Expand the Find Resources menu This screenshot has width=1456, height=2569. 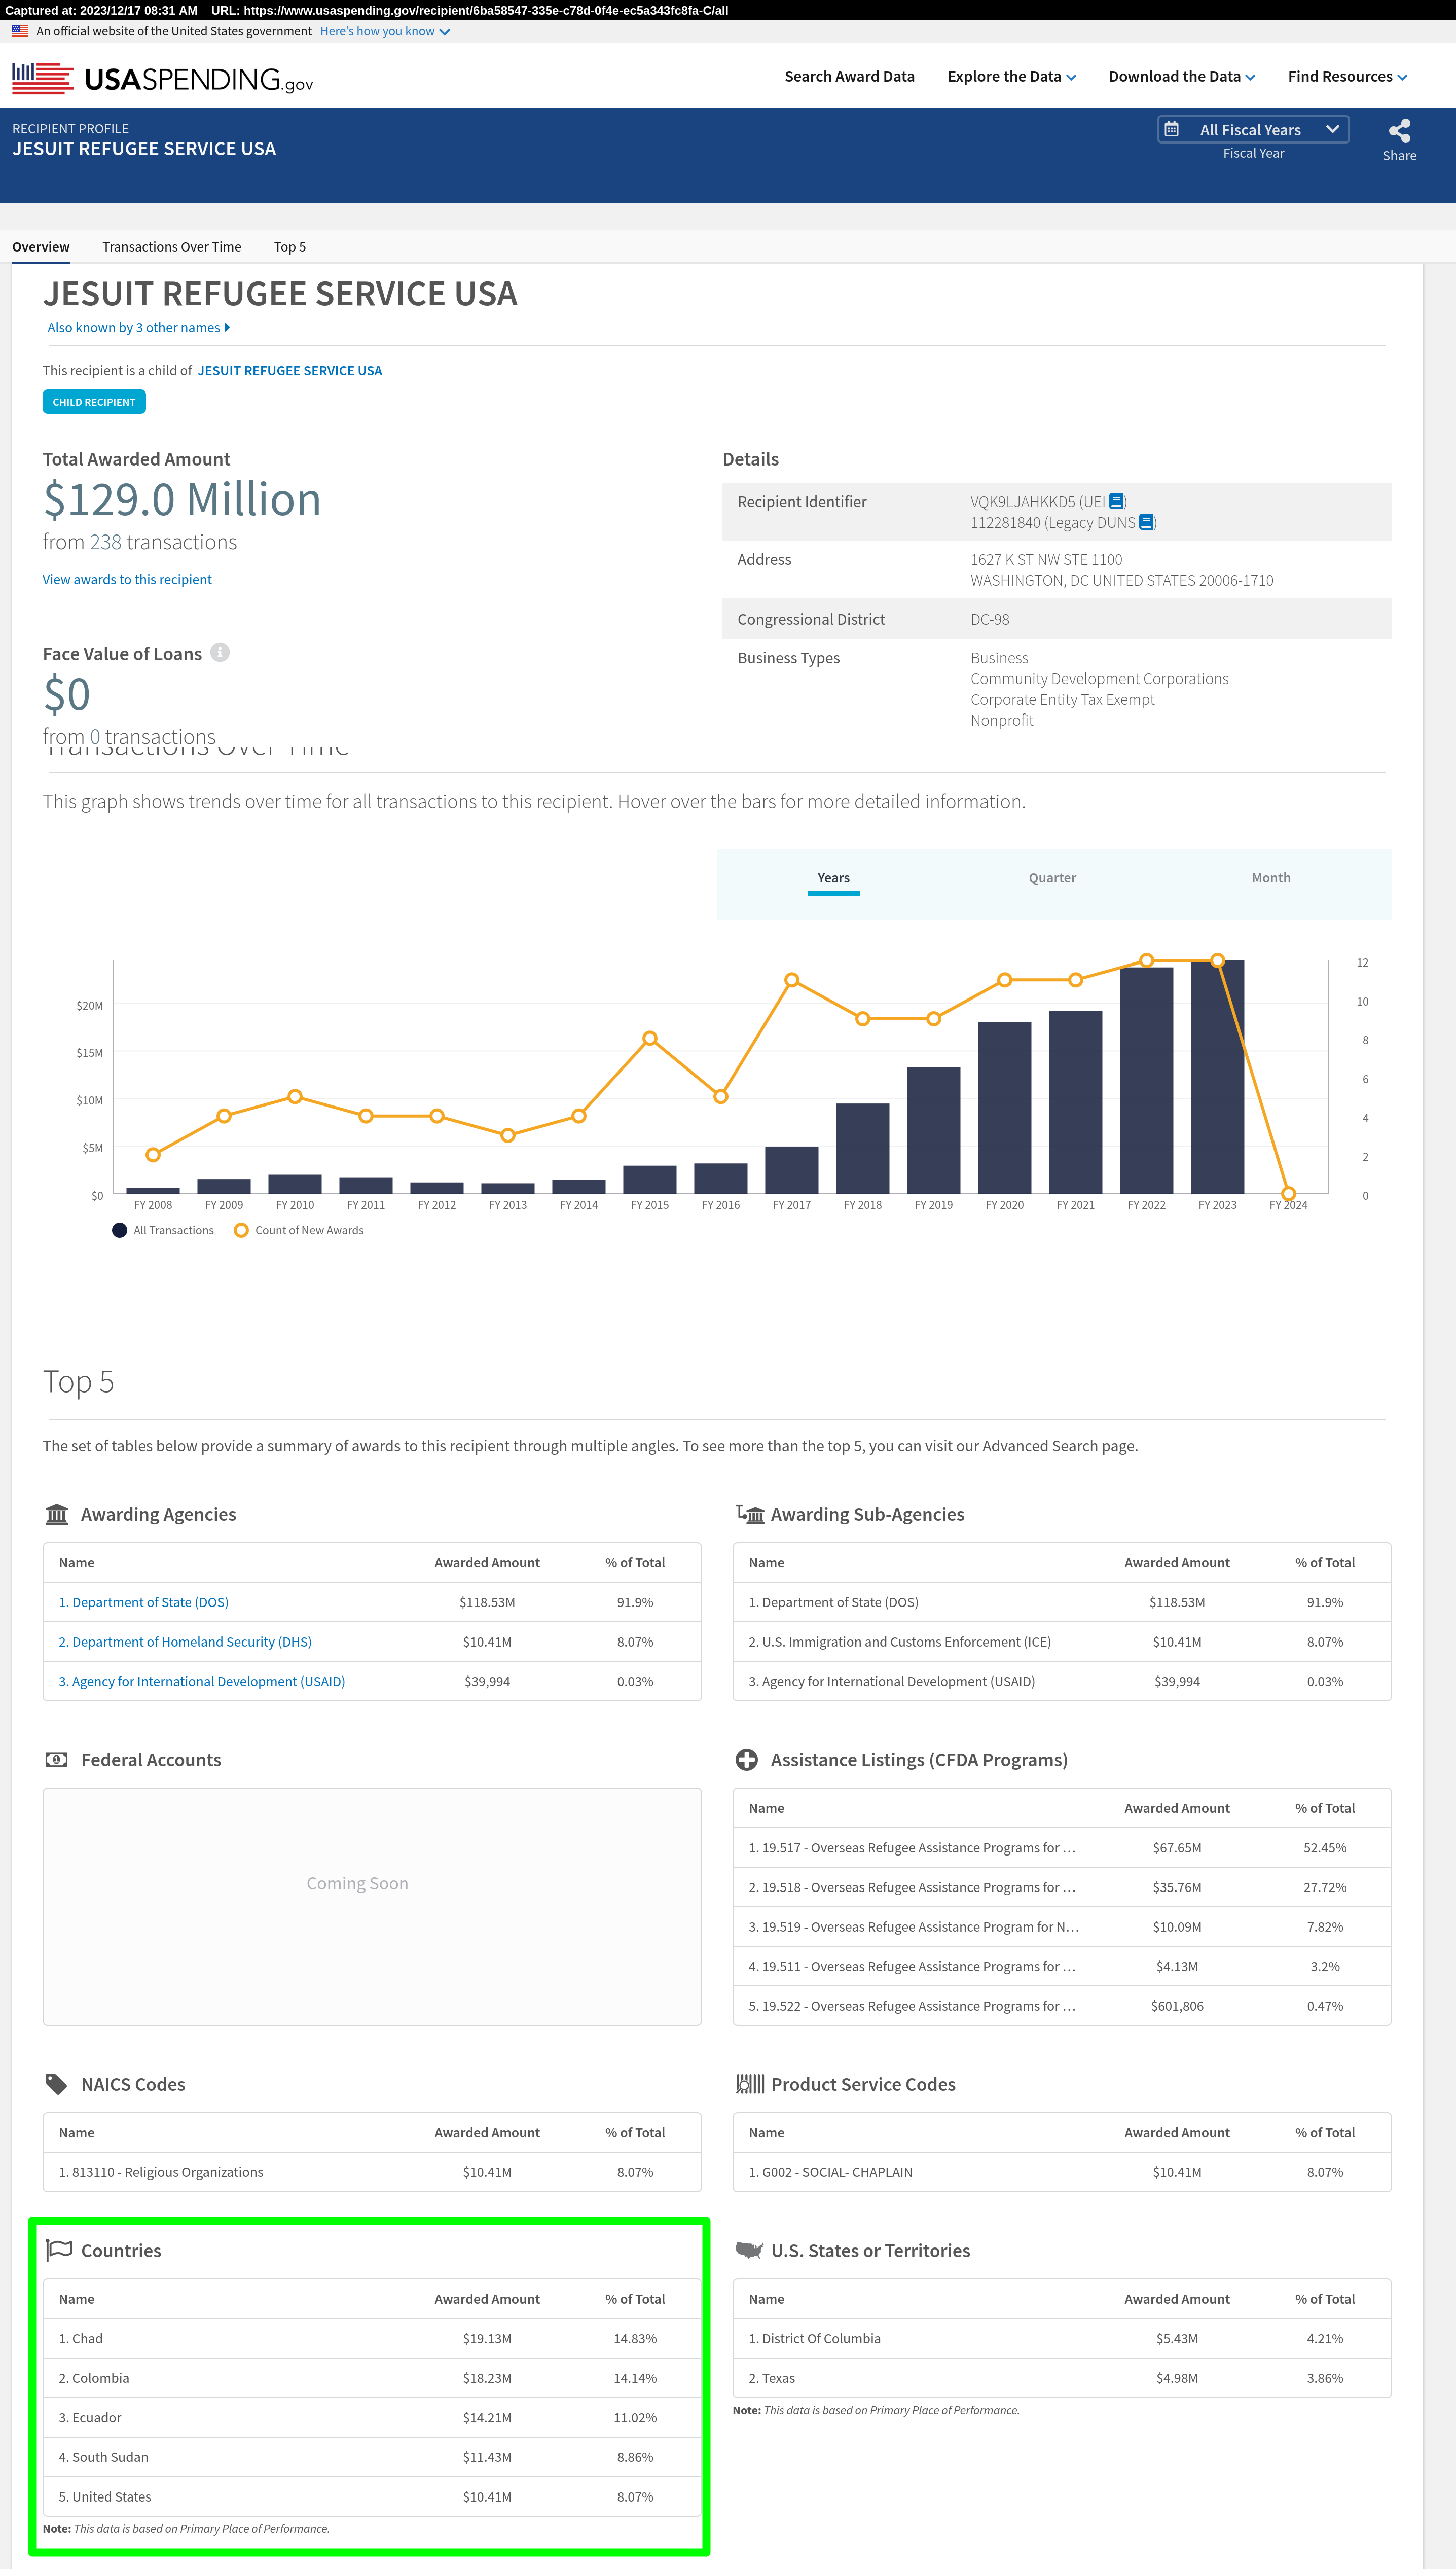point(1347,76)
